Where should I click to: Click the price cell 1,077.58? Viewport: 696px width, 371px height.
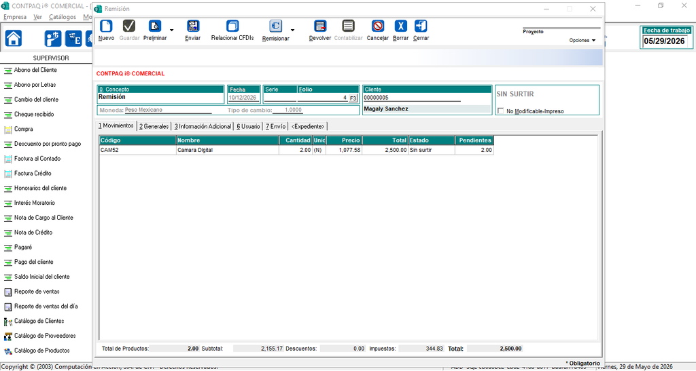click(x=344, y=150)
